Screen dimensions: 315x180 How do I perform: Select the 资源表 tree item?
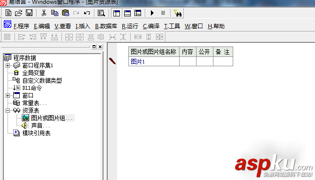point(31,110)
